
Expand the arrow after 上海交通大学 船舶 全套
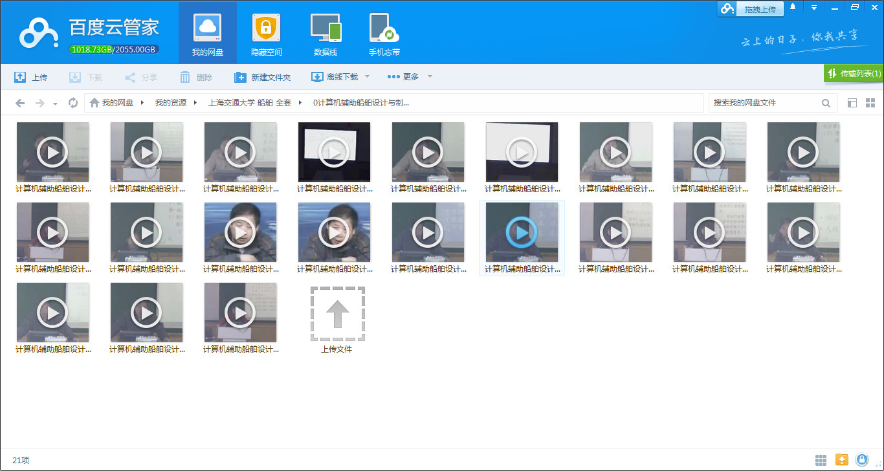tap(300, 103)
